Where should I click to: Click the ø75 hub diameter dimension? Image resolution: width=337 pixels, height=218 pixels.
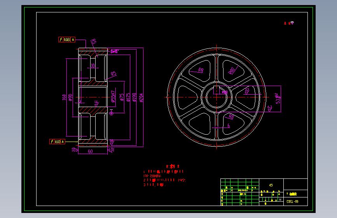(122, 97)
